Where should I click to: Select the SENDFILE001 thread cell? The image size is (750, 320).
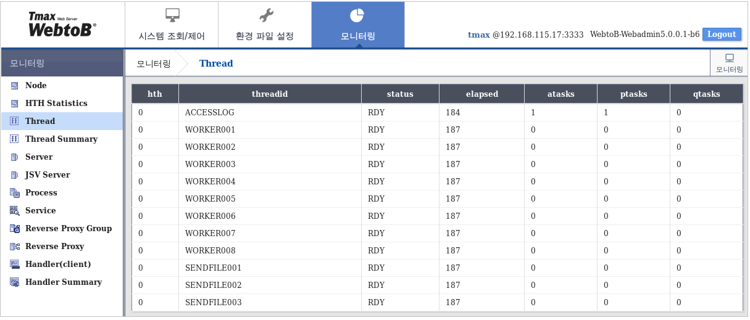[x=270, y=268]
